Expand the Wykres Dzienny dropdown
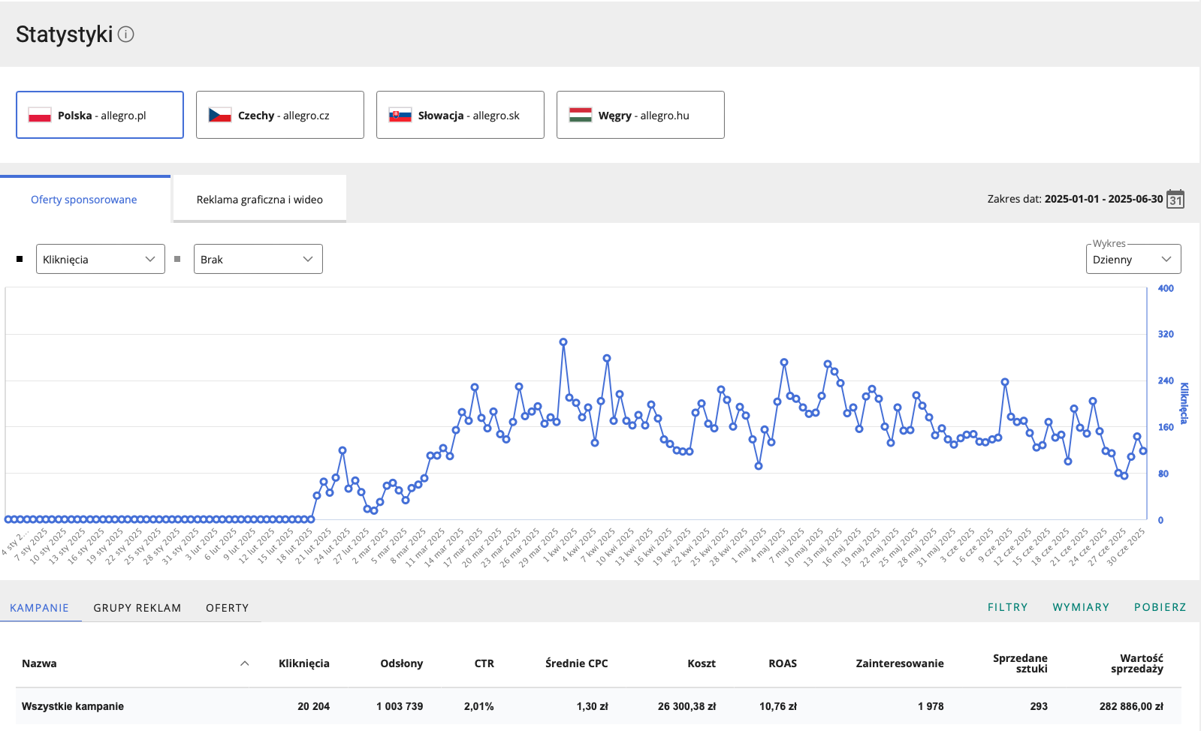This screenshot has width=1201, height=731. click(1133, 260)
